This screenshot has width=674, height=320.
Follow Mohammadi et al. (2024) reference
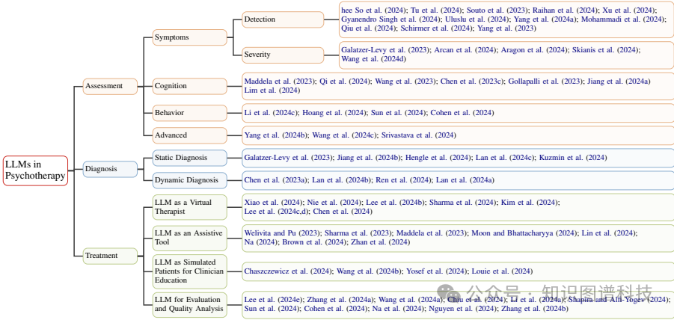pyautogui.click(x=622, y=19)
